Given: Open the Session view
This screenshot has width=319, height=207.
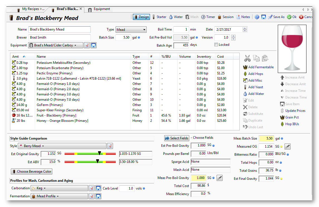Looking at the screenshot, I should (226, 17).
